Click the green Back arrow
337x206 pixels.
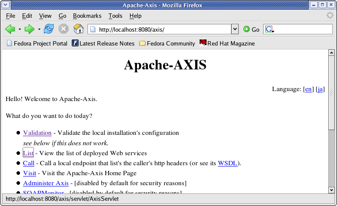click(10, 29)
